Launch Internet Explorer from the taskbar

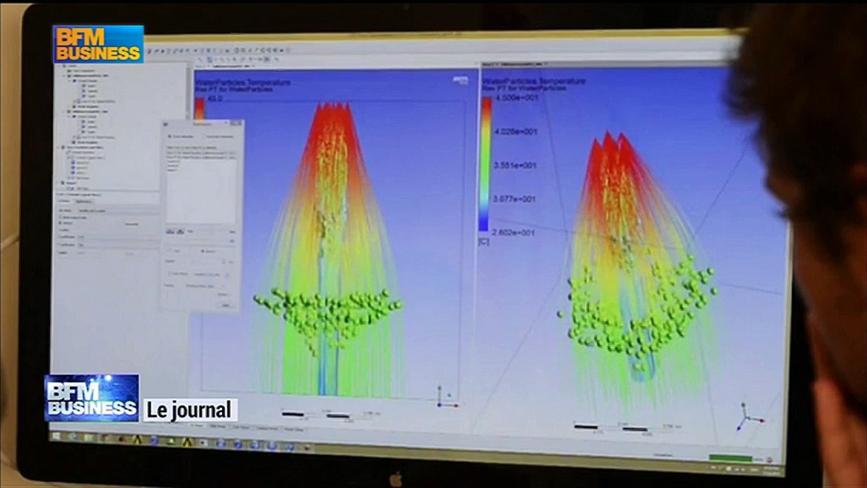[x=72, y=437]
